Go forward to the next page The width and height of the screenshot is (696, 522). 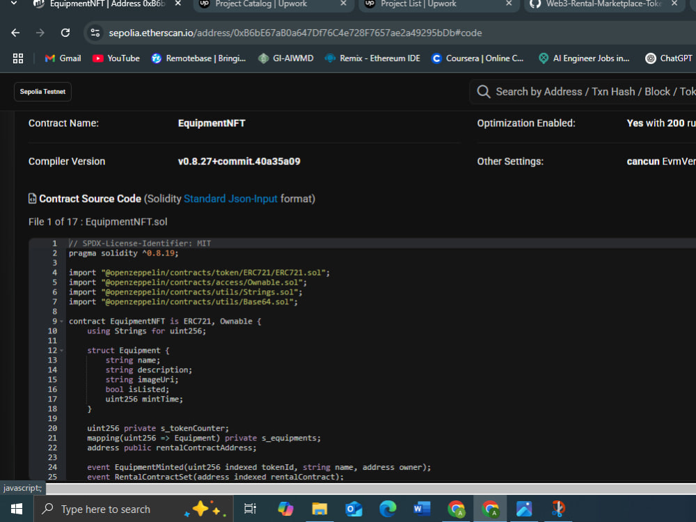40,33
